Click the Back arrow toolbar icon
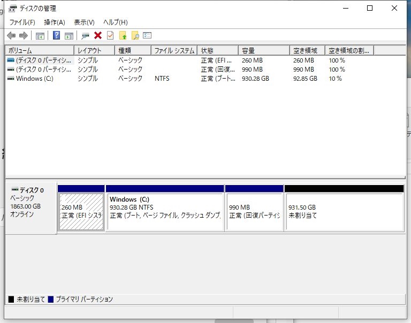 click(x=11, y=35)
